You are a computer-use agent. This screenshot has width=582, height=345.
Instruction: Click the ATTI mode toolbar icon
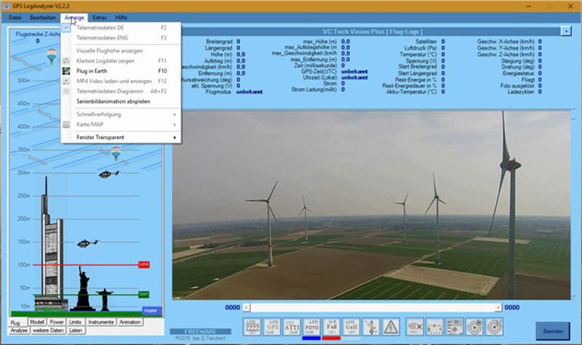(x=292, y=328)
